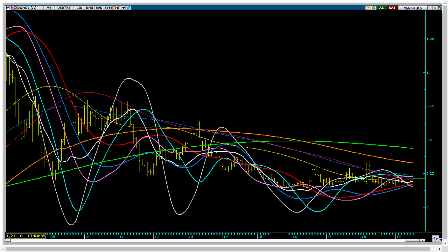
Task: Click the blue sync icon at bottom right
Action: [x=435, y=238]
